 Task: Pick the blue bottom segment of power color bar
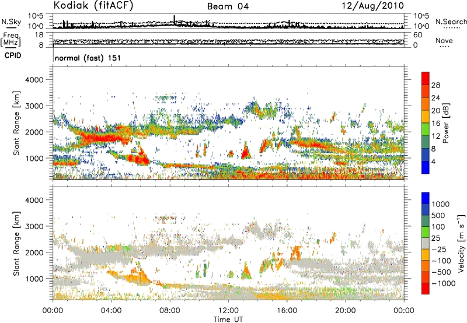coord(426,167)
